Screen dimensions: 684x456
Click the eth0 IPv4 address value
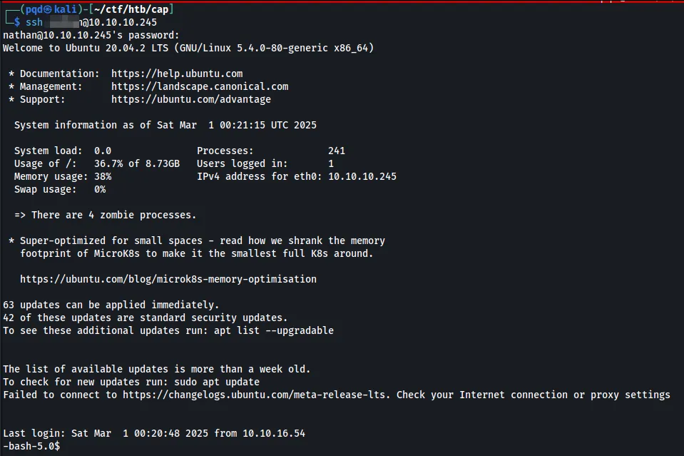[x=362, y=176]
